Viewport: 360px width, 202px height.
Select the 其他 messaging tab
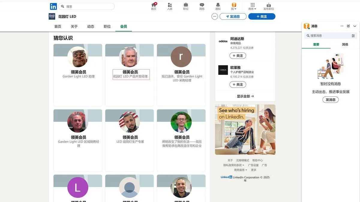click(345, 44)
